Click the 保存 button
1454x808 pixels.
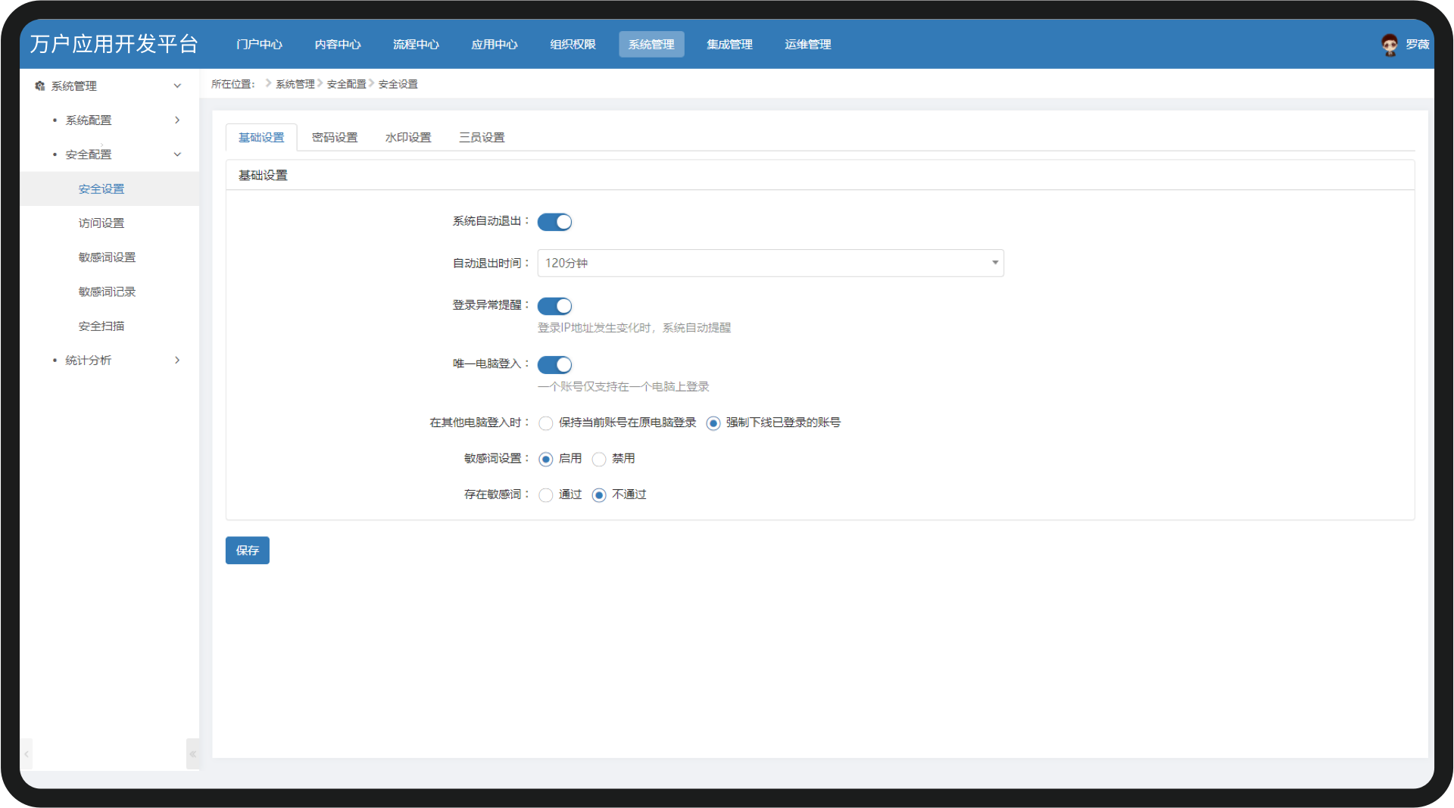pos(247,551)
